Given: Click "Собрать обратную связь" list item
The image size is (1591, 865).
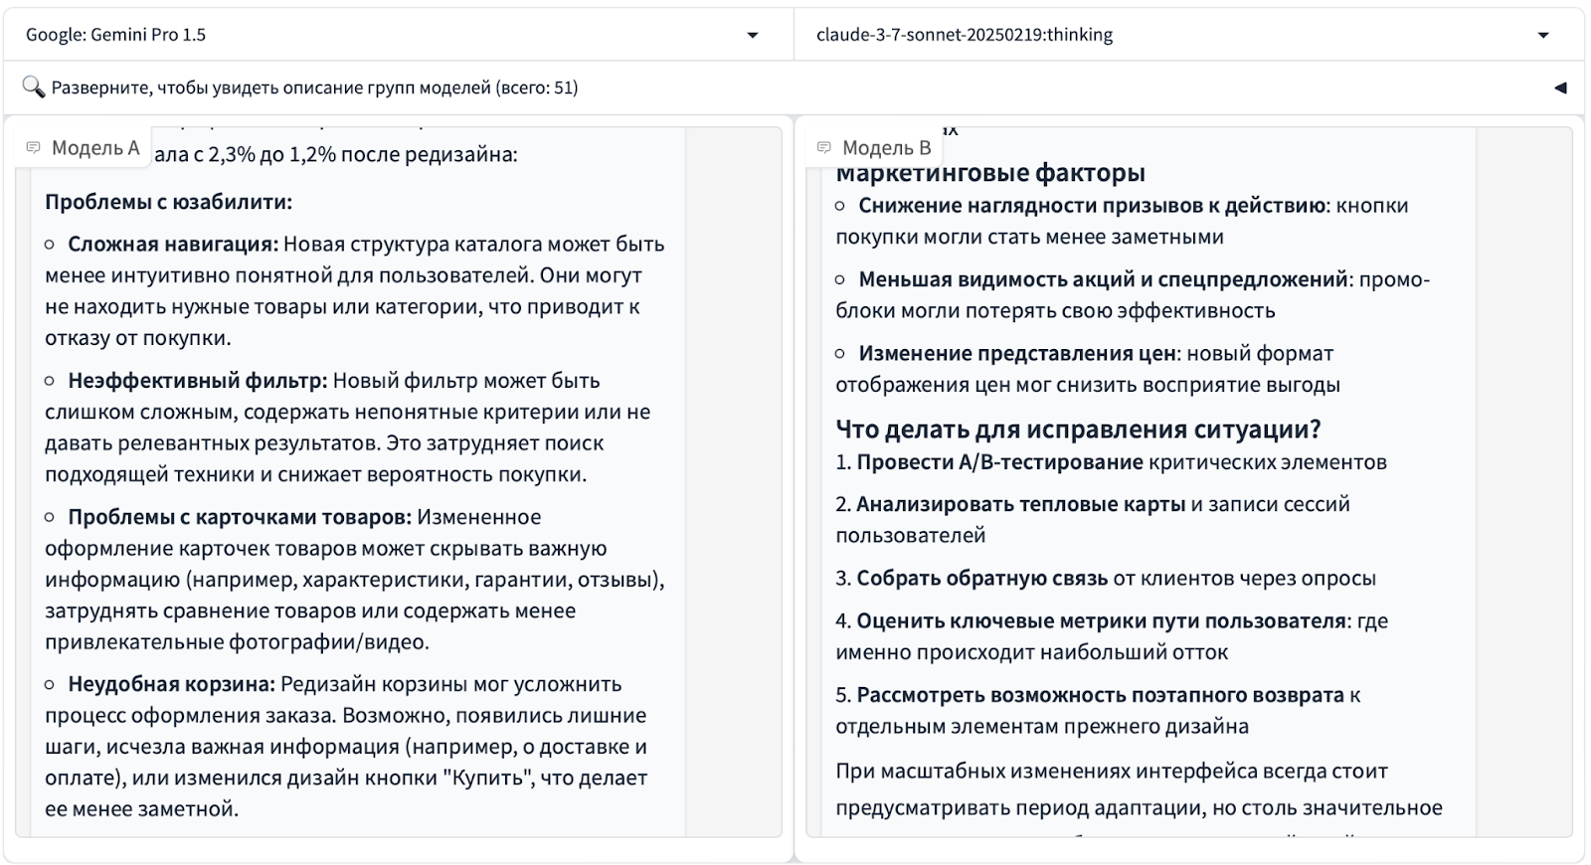Looking at the screenshot, I should pos(981,578).
